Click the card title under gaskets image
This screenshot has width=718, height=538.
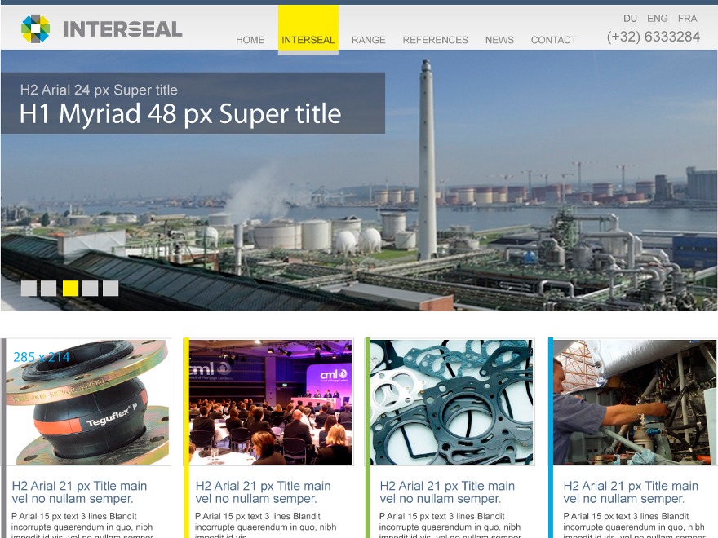coord(447,492)
